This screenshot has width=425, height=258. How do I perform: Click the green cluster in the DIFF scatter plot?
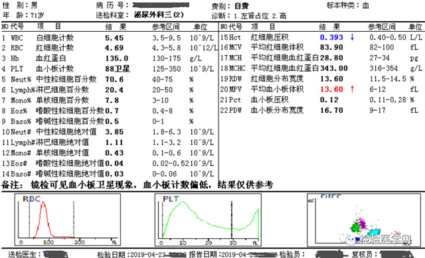coord(355,227)
